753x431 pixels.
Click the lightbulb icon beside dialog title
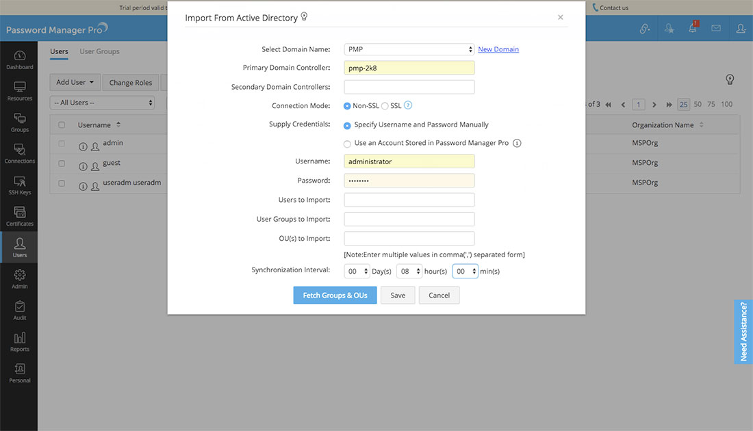[x=305, y=16]
